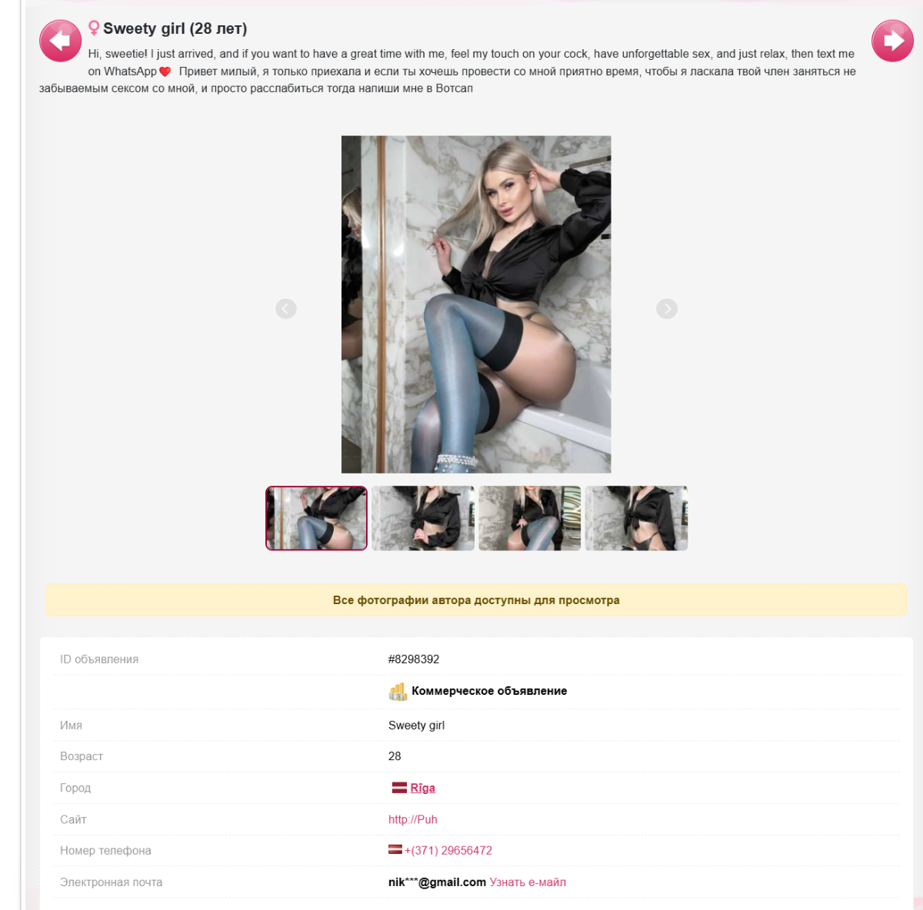The width and height of the screenshot is (923, 910).
Task: Select the second gallery thumbnail
Action: [x=423, y=518]
